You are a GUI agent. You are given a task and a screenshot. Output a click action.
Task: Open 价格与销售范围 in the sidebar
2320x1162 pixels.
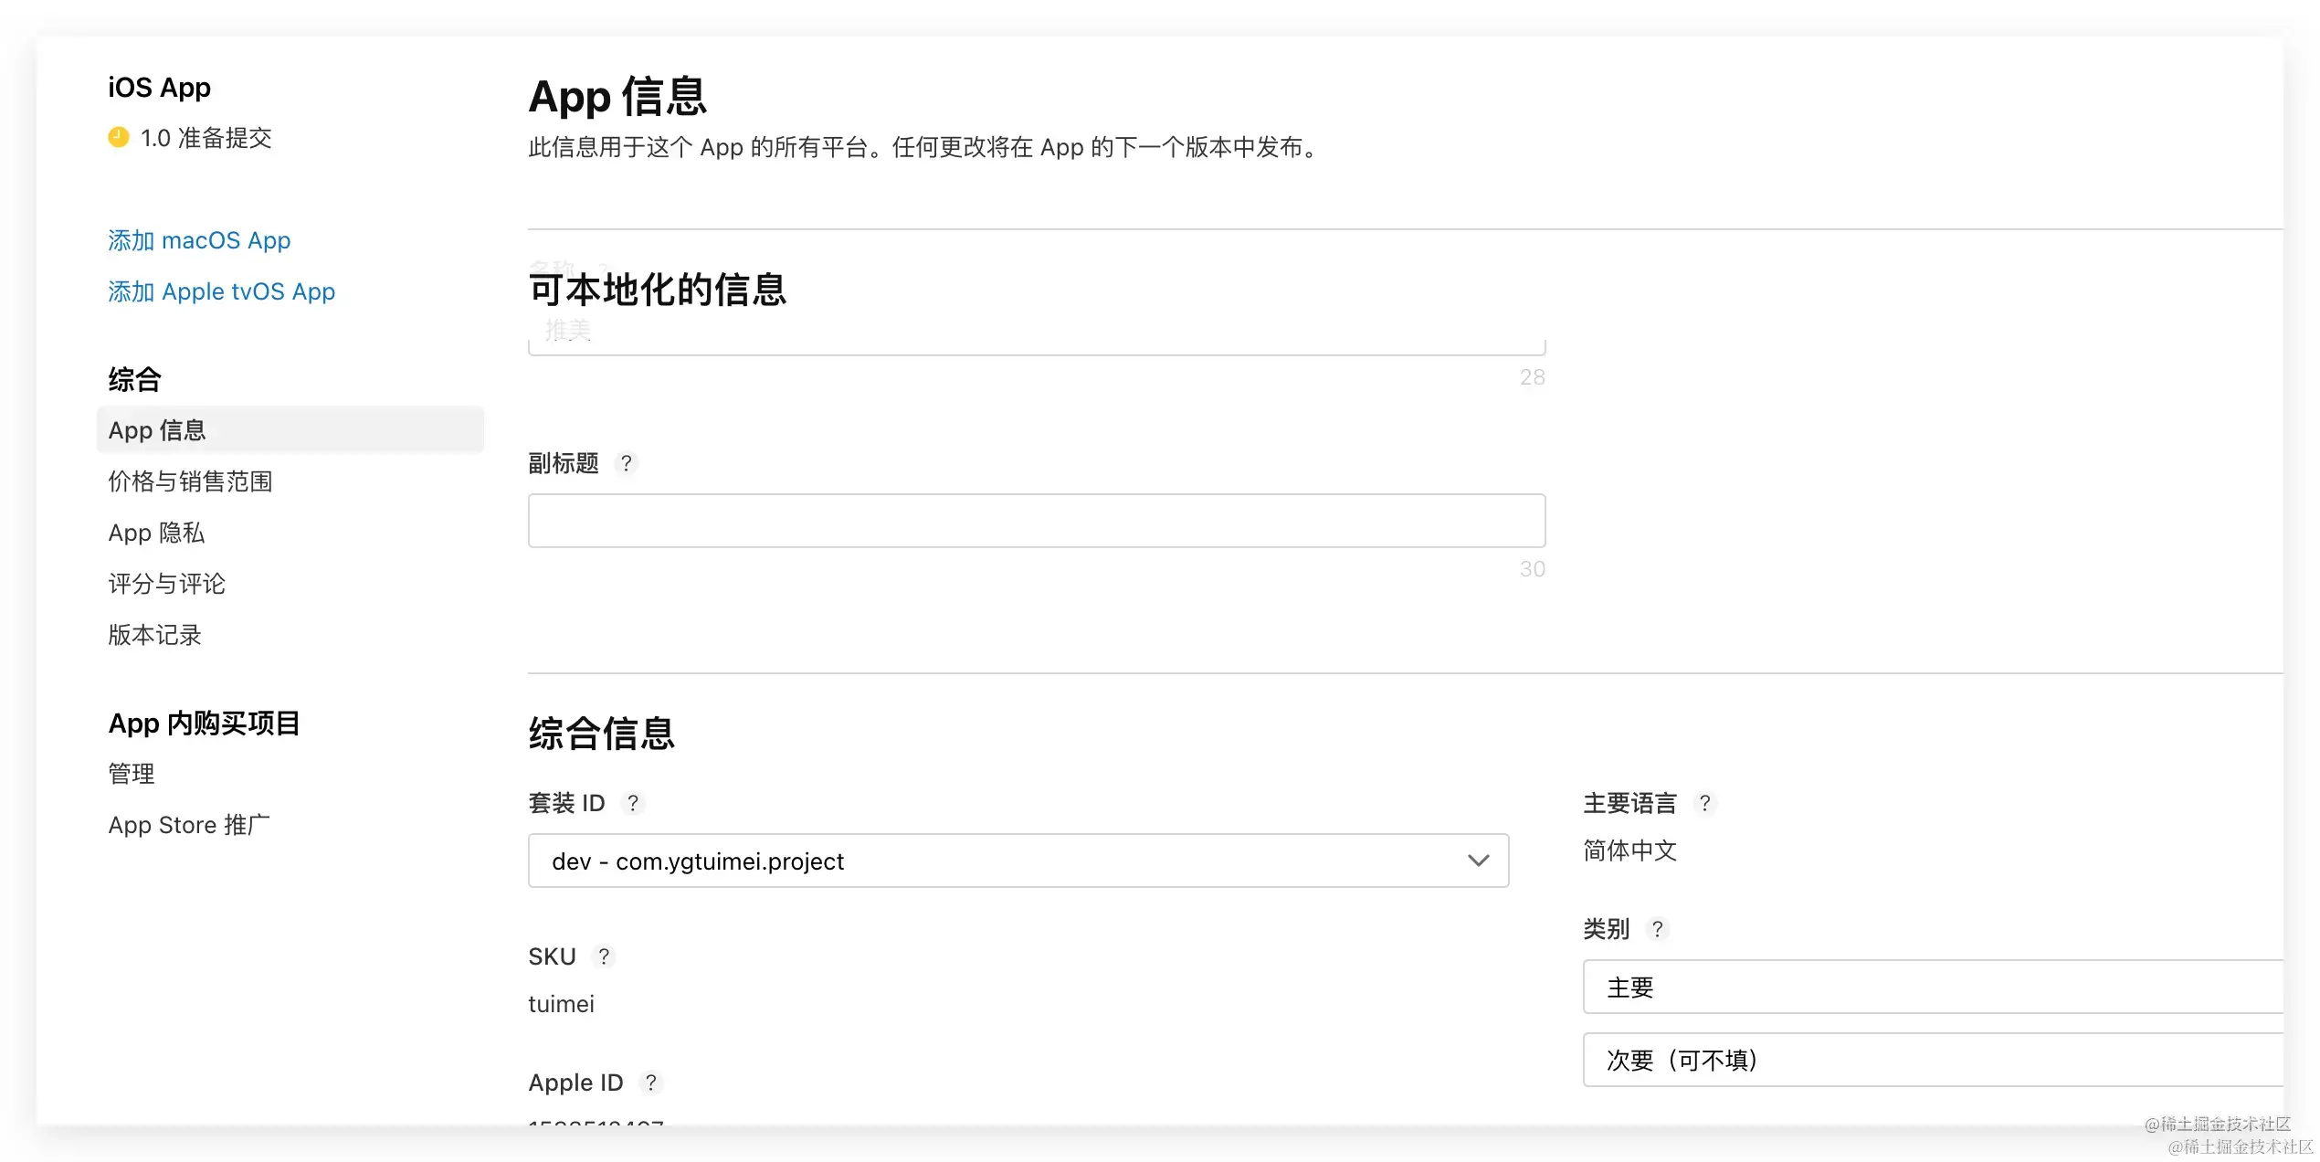tap(190, 481)
